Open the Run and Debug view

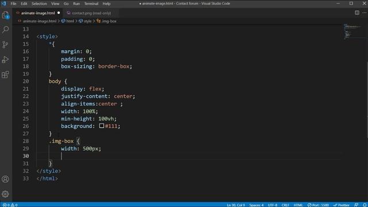click(5, 60)
